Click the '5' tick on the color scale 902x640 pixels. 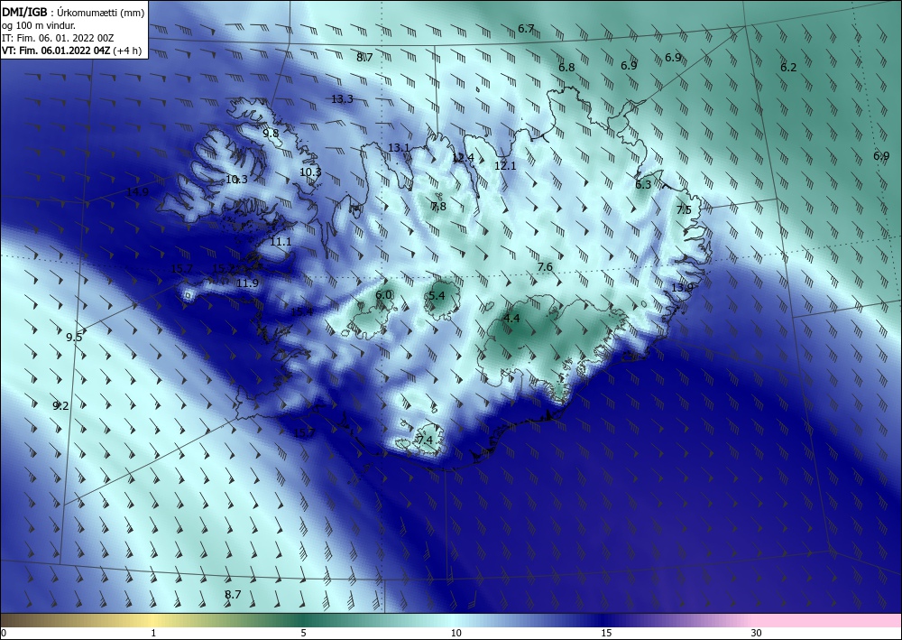pyautogui.click(x=303, y=633)
